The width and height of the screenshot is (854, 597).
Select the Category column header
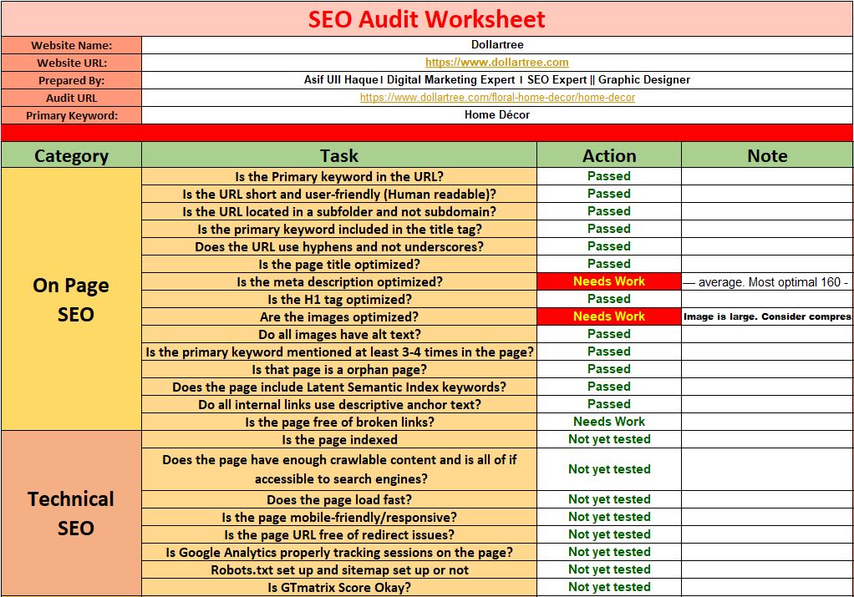72,156
